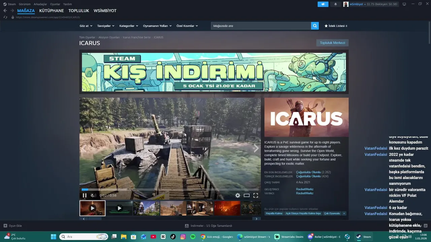
Task: Click Oyun Ekle at bottom left
Action: tap(12, 226)
